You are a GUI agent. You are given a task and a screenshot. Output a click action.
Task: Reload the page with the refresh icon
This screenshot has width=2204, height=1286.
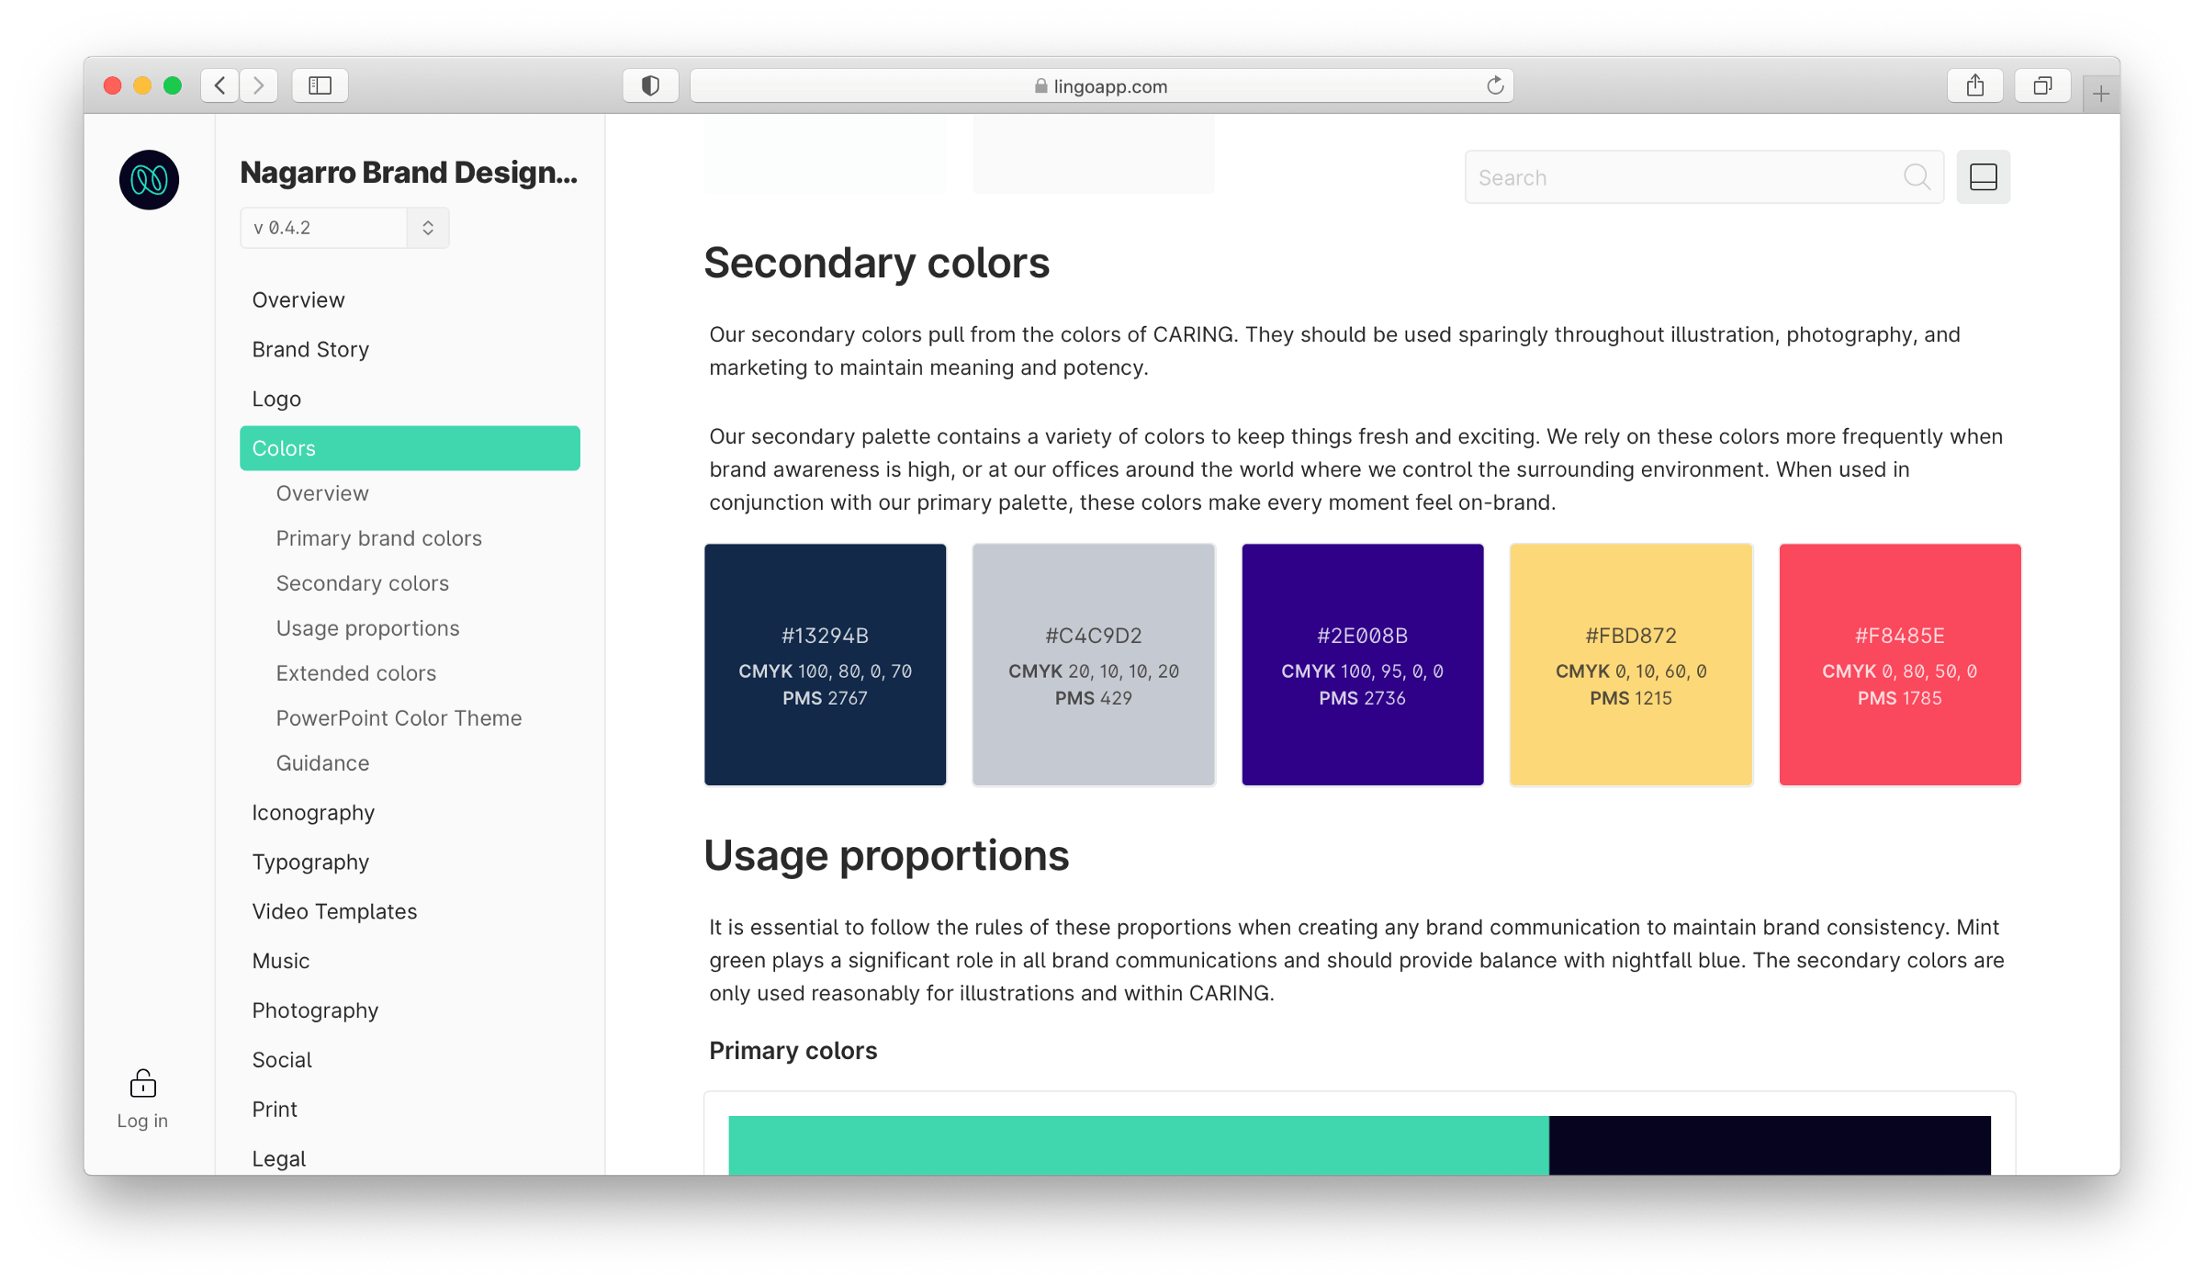point(1494,85)
